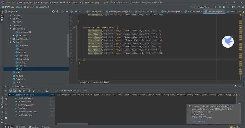Click testHashLinked() in editor breadcrumb
The height and width of the screenshot is (128, 245).
click(x=101, y=82)
